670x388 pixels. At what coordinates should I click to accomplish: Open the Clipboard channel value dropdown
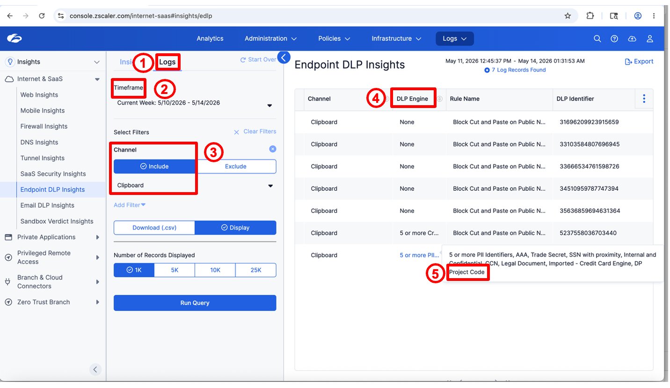point(195,186)
